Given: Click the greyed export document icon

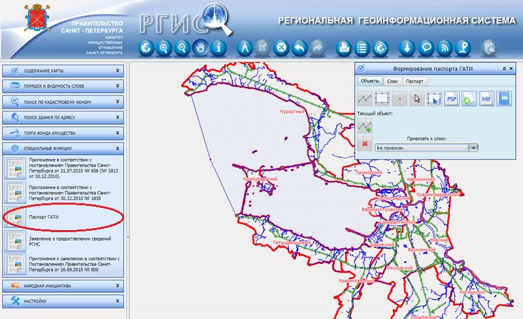Looking at the screenshot, I should coord(489,48).
